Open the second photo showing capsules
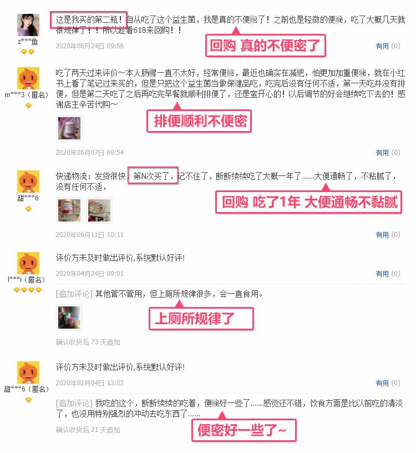Viewport: 416px width, 453px height. pyautogui.click(x=99, y=210)
